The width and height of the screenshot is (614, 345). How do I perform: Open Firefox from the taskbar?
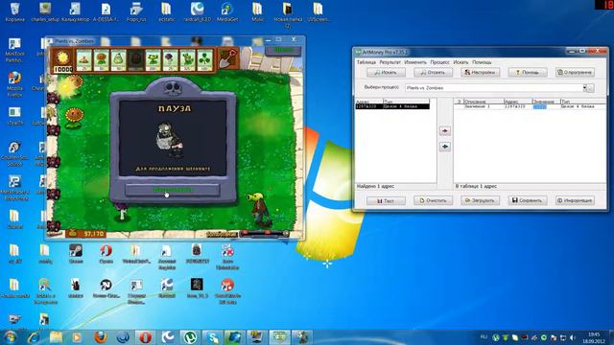pyautogui.click(x=100, y=337)
